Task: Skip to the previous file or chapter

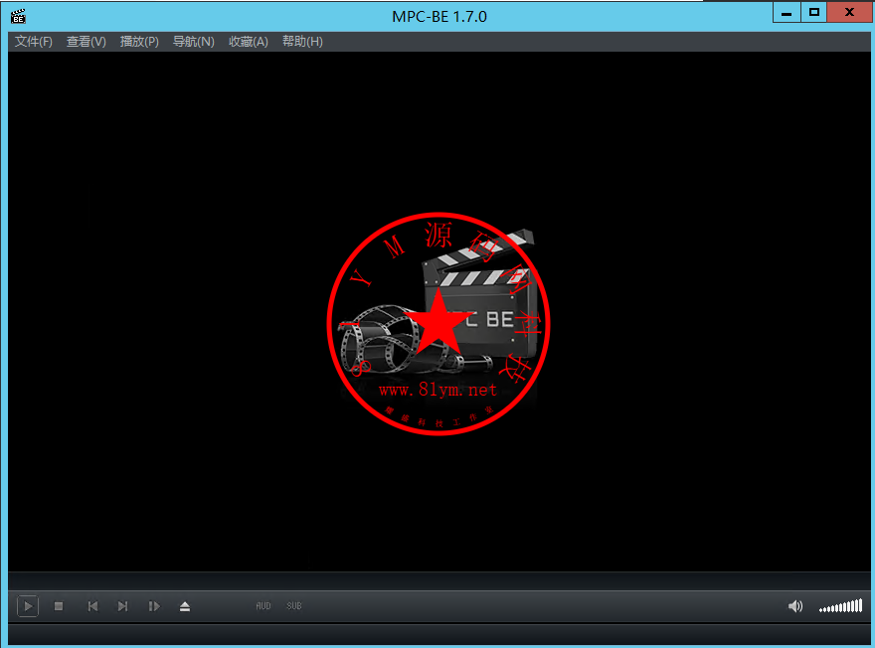Action: (x=92, y=606)
